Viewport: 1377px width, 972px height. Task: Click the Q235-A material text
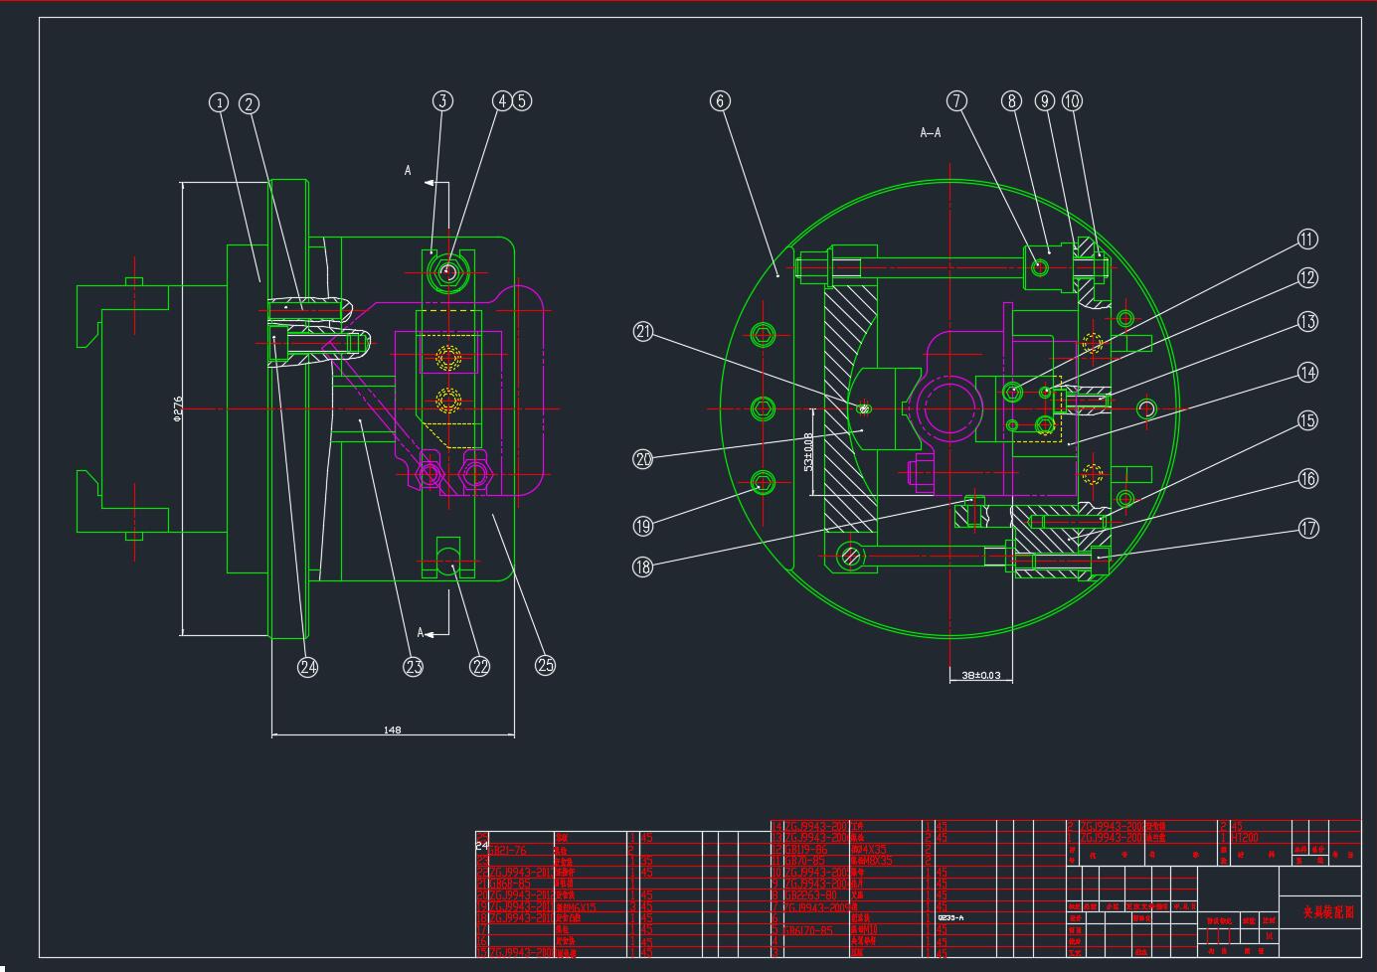(950, 917)
